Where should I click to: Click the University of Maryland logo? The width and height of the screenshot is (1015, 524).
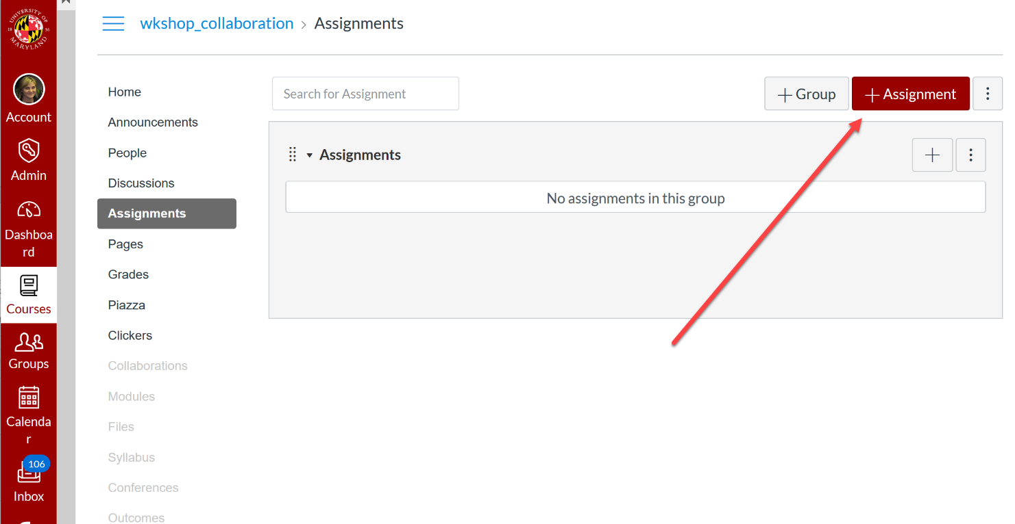[29, 29]
